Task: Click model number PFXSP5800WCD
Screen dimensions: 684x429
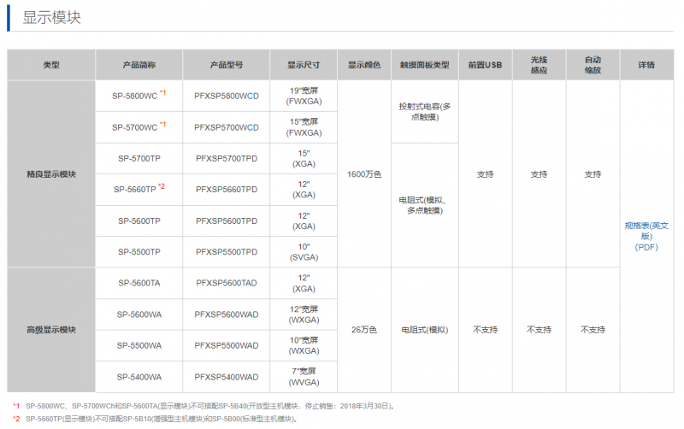Action: pyautogui.click(x=227, y=96)
